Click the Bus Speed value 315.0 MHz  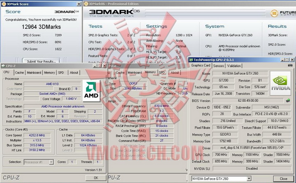point(37,145)
